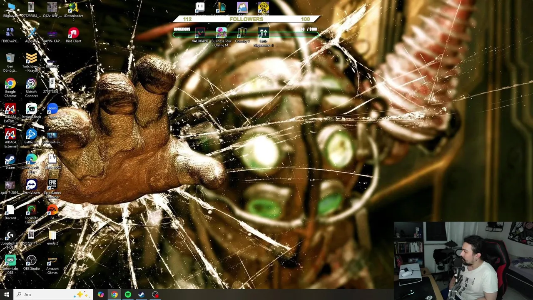Launch Streamlabs OBS desktop shortcut

pyautogui.click(x=10, y=265)
